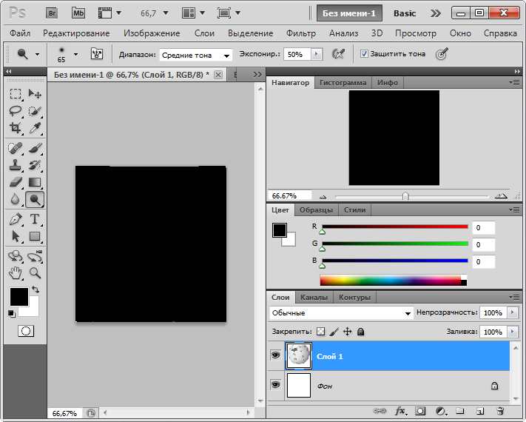Screen dimensions: 526x422
Task: Open the layer blend mode Обычные dropdown
Action: point(341,313)
